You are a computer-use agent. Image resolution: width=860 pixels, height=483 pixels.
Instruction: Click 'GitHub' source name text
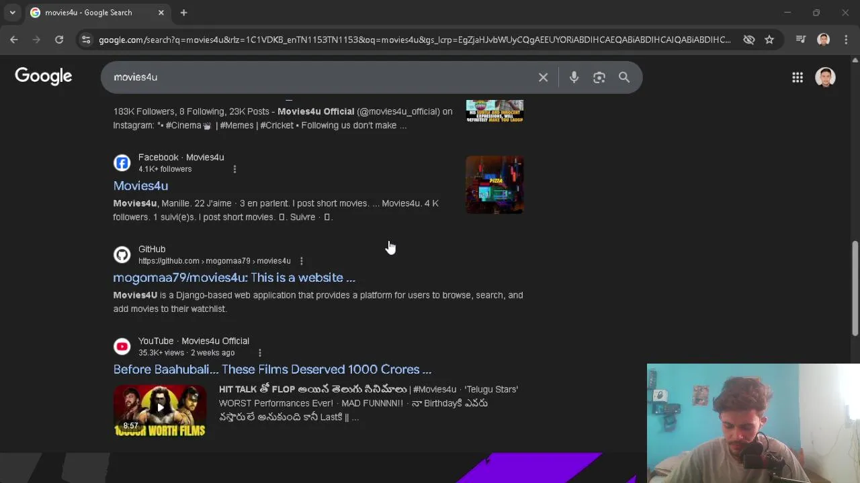coord(152,249)
